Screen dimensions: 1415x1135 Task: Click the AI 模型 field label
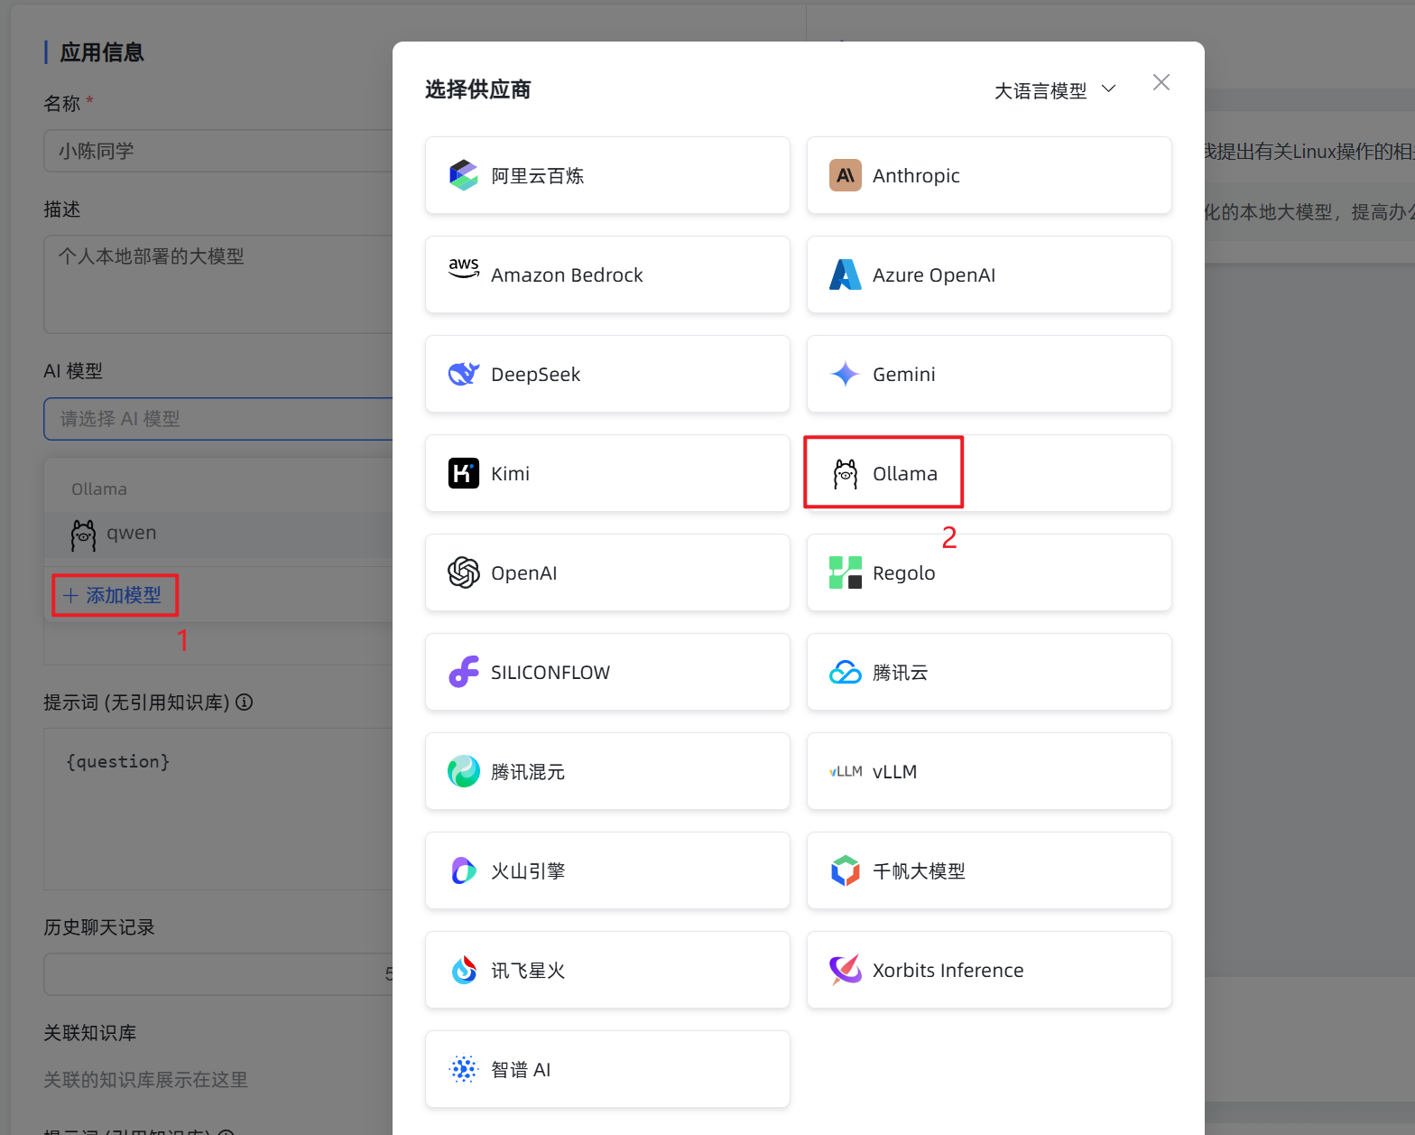(73, 371)
